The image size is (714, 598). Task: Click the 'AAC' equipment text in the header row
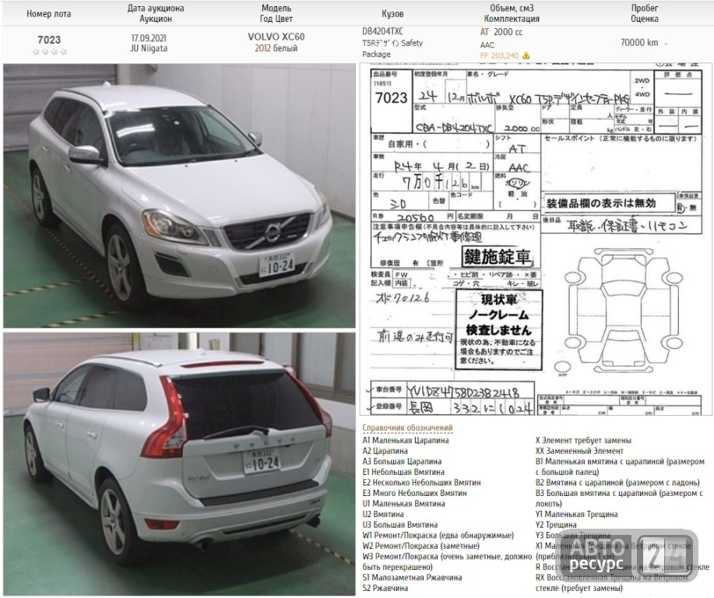[x=487, y=44]
